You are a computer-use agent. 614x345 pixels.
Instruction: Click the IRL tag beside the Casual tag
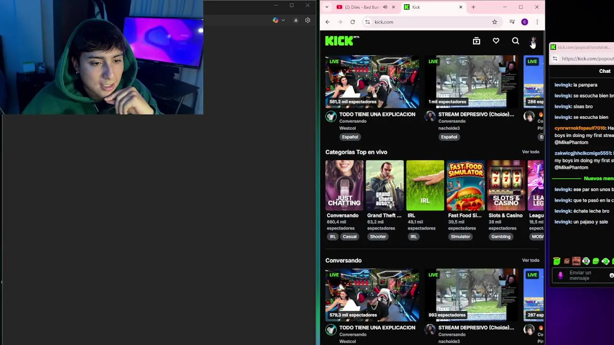[x=332, y=237]
